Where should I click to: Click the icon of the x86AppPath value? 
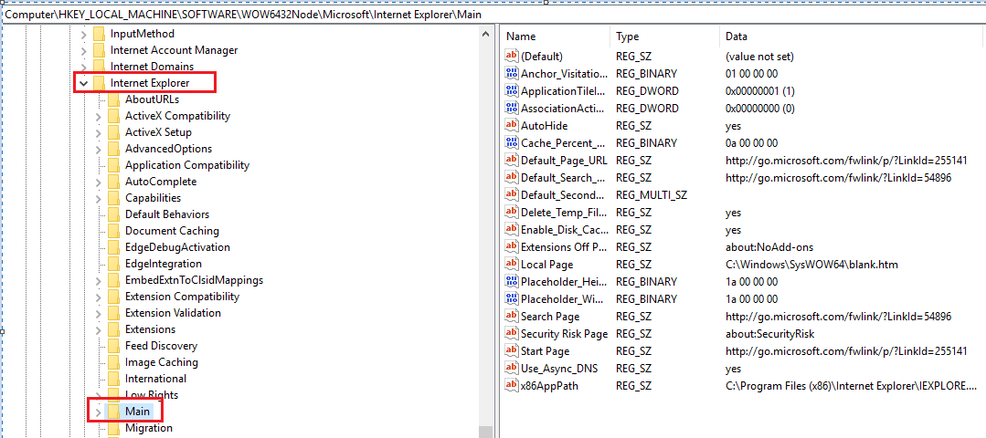pos(512,386)
